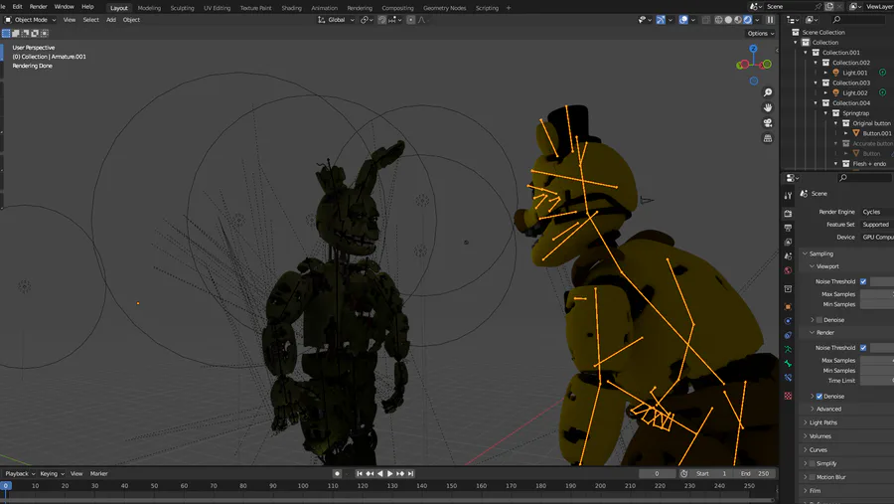Open the Edit menu
The height and width of the screenshot is (504, 894).
18,7
